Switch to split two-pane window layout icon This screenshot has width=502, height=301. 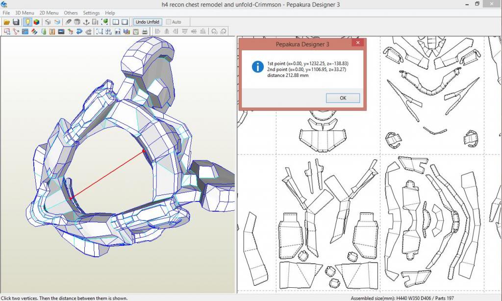116,22
